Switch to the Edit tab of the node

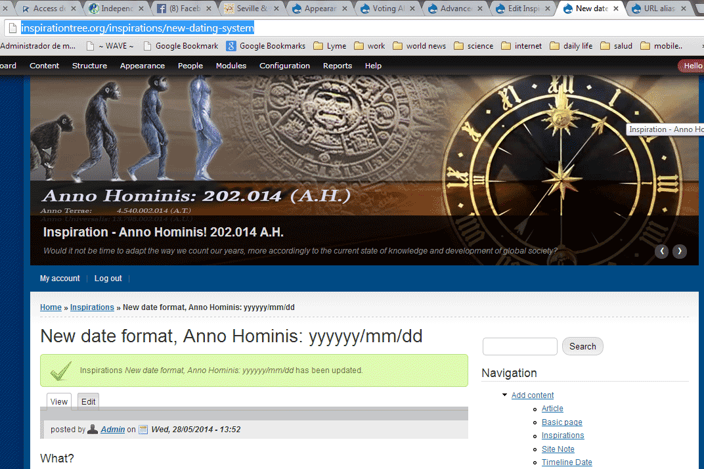pos(88,401)
